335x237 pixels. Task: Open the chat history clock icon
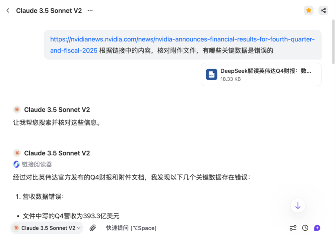click(x=305, y=228)
